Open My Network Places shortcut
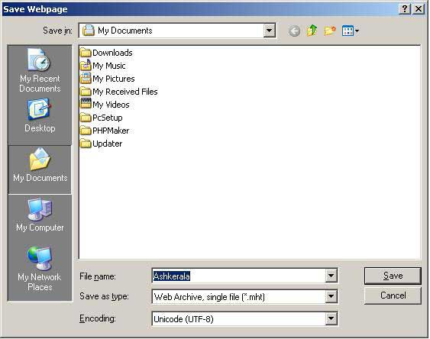430x339 pixels. point(39,269)
